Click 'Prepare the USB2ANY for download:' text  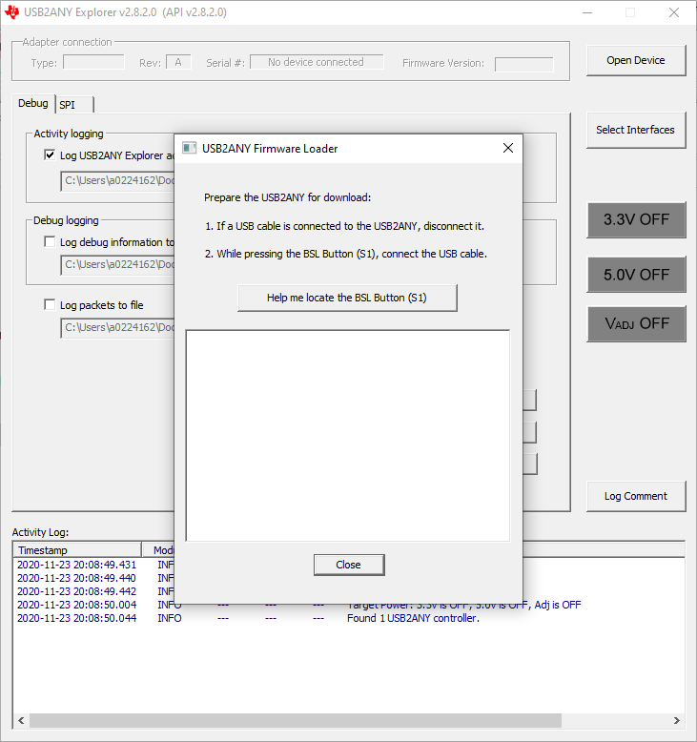(287, 197)
